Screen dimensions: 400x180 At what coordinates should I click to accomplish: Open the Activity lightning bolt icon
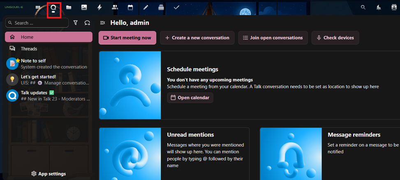[99, 8]
